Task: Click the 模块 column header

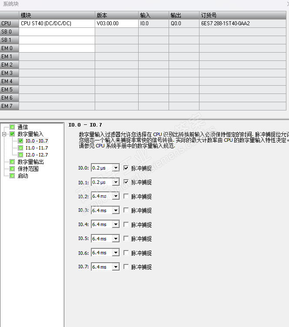Action: coord(57,15)
